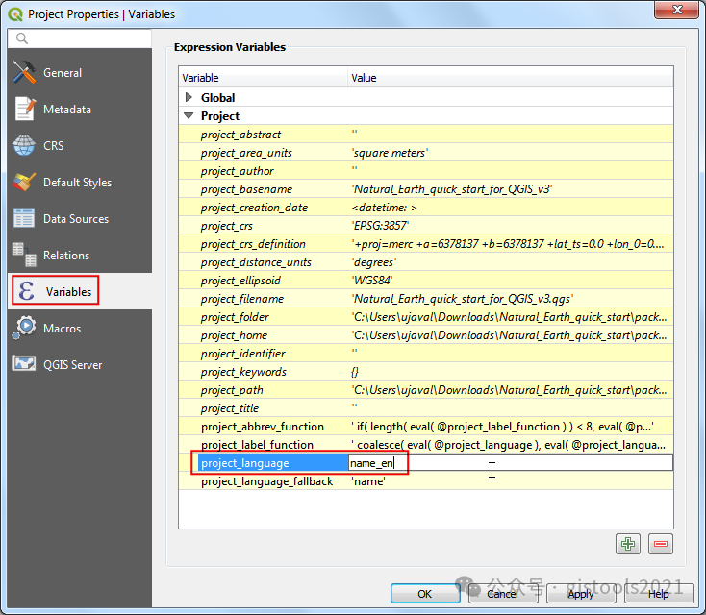Select the project_label_function variable
This screenshot has width=706, height=615.
point(257,445)
